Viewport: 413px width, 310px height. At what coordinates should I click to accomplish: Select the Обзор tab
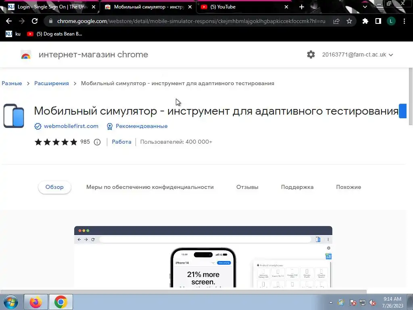click(54, 187)
